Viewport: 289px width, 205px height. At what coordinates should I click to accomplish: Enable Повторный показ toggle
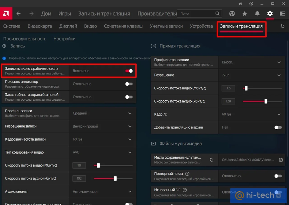coord(278,176)
